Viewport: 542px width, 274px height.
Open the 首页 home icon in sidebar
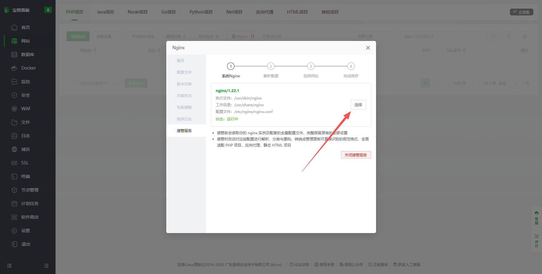pyautogui.click(x=14, y=27)
